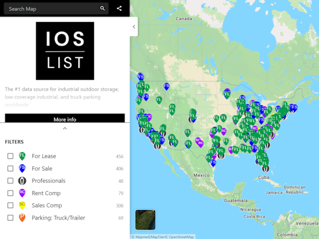This screenshot has height=239, width=319.
Task: Click the Professionals filter label
Action: click(x=49, y=181)
